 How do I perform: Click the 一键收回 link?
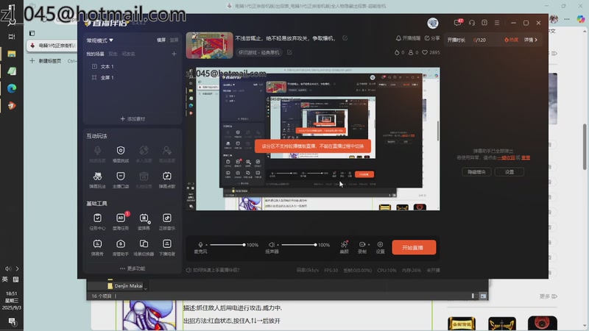click(x=506, y=157)
